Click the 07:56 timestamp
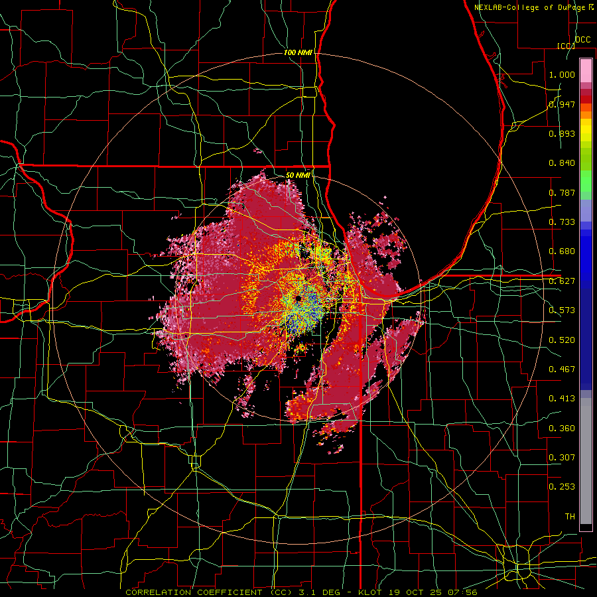597x597 pixels. [462, 592]
